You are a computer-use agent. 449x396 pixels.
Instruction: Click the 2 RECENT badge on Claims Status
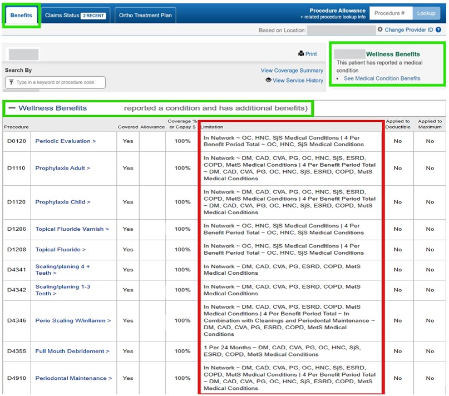click(93, 16)
